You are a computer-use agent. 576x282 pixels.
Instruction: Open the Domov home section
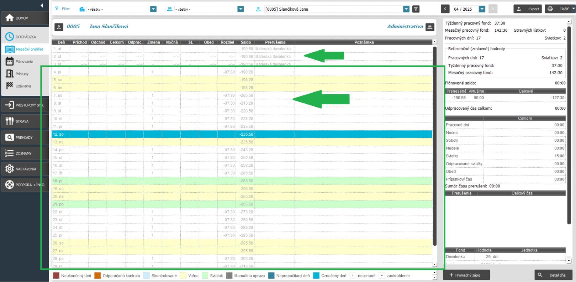(x=24, y=18)
